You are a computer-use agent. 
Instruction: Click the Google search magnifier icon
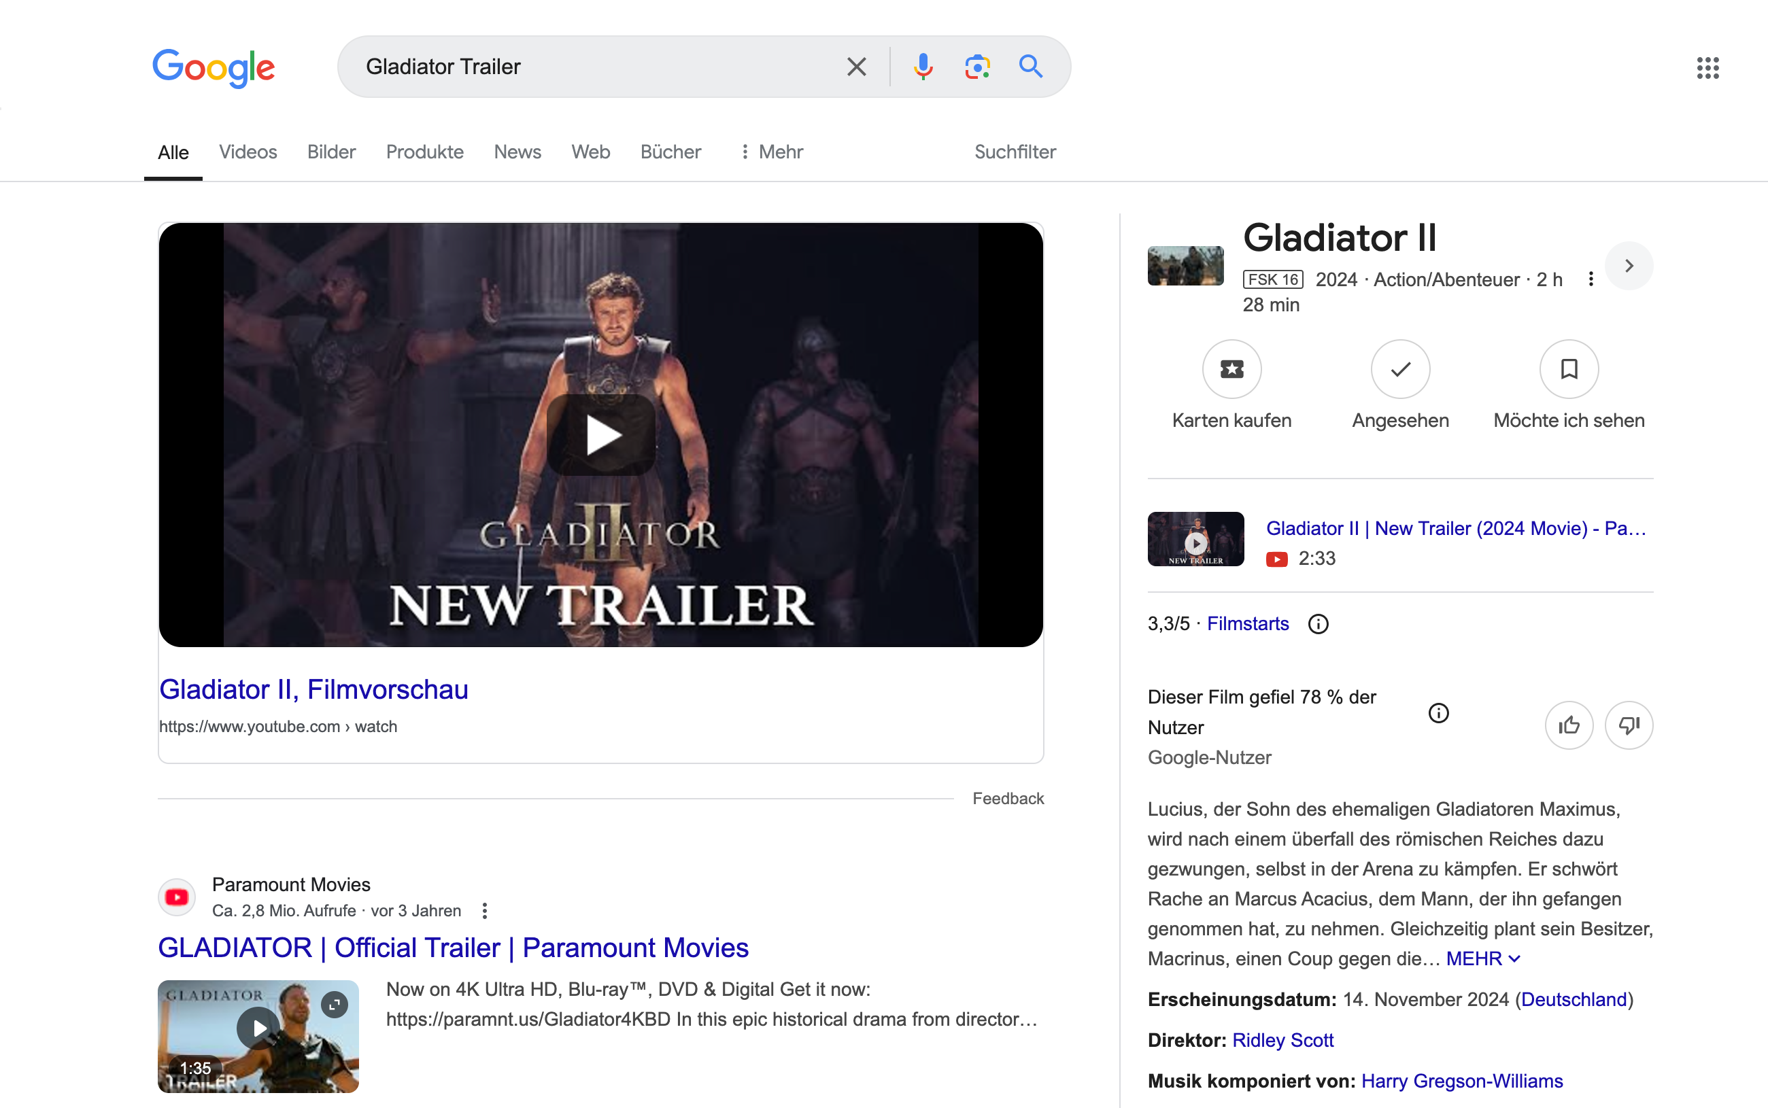point(1030,67)
